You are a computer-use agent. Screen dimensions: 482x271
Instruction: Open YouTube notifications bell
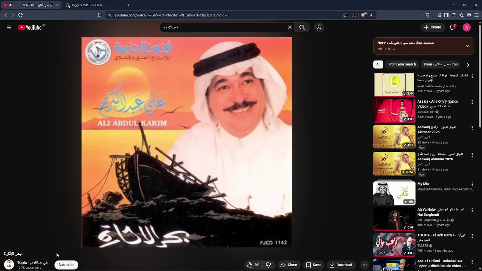[x=453, y=27]
